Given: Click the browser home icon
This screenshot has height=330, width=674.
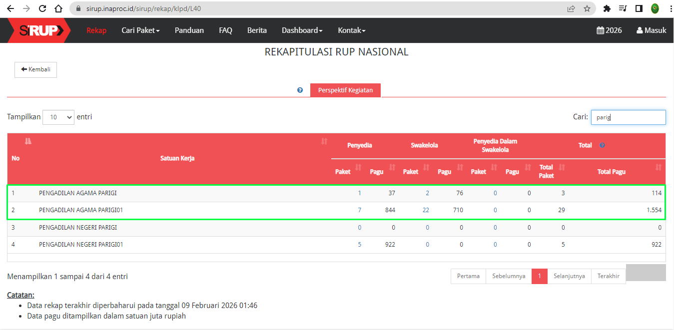Looking at the screenshot, I should tap(58, 8).
